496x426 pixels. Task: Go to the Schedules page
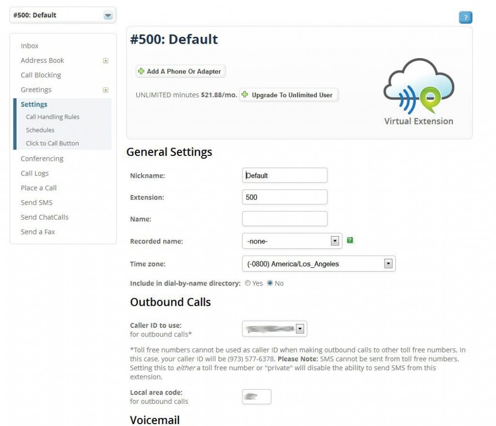coord(40,130)
